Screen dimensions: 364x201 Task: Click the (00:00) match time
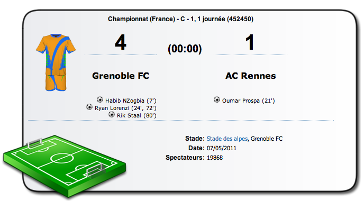185,49
